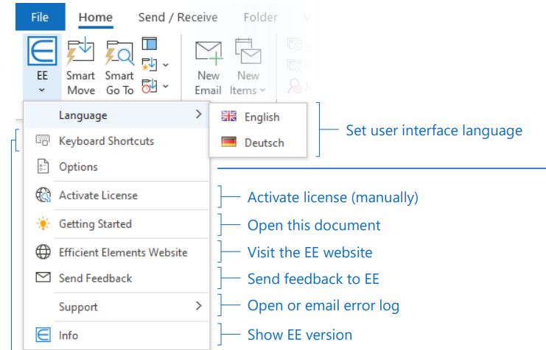The height and width of the screenshot is (350, 546).
Task: Choose Deutsch with the German flag
Action: tap(252, 143)
